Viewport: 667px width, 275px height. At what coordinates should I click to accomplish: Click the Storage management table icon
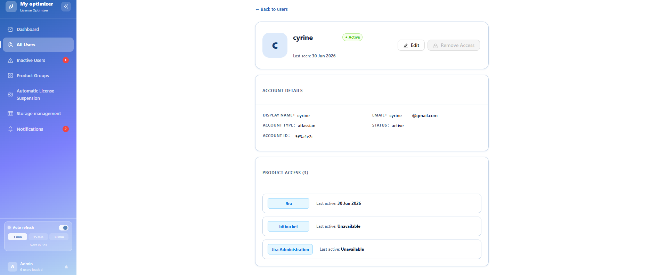[x=10, y=114]
